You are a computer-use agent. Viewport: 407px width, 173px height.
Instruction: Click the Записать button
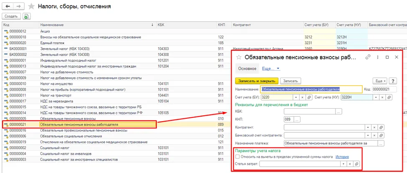[x=290, y=81]
